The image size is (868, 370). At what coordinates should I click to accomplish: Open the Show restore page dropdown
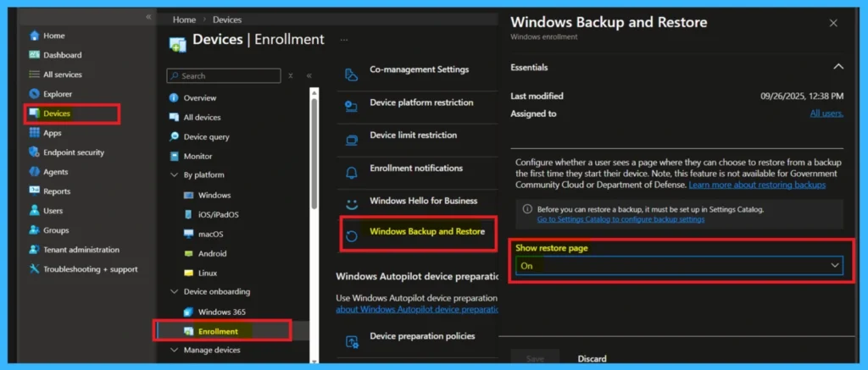point(679,266)
